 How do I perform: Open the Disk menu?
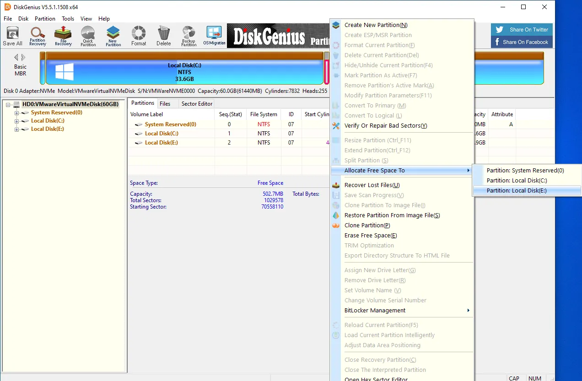click(x=23, y=19)
